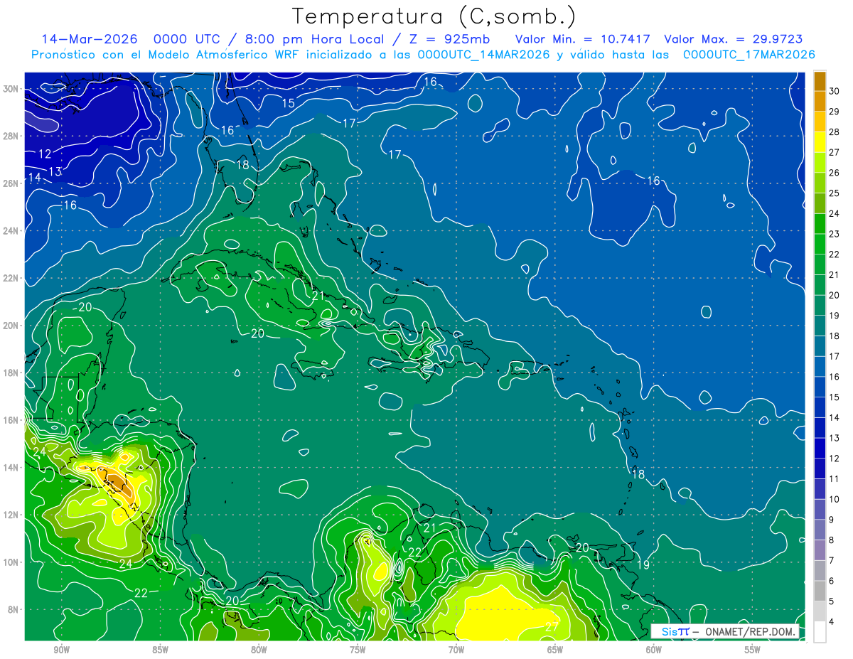
Task: Click the "10N" latitude axis label
Action: (x=11, y=562)
